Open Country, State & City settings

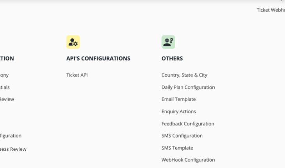click(x=184, y=75)
